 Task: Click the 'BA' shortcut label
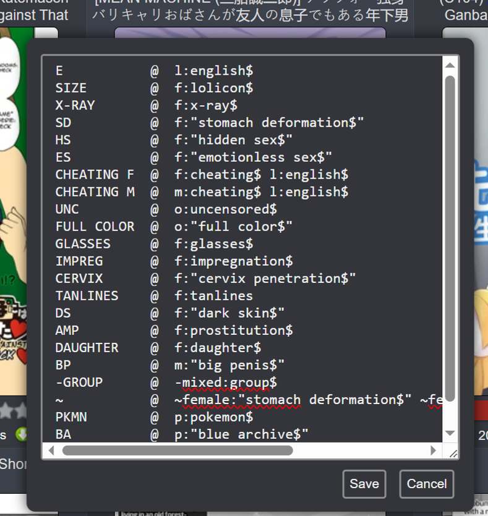tap(63, 434)
